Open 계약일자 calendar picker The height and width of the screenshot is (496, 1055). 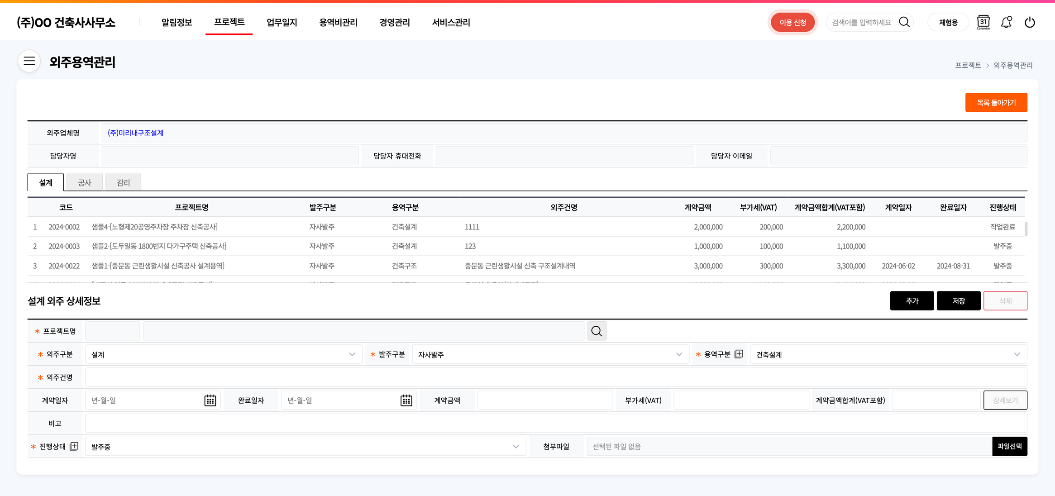[x=210, y=401]
